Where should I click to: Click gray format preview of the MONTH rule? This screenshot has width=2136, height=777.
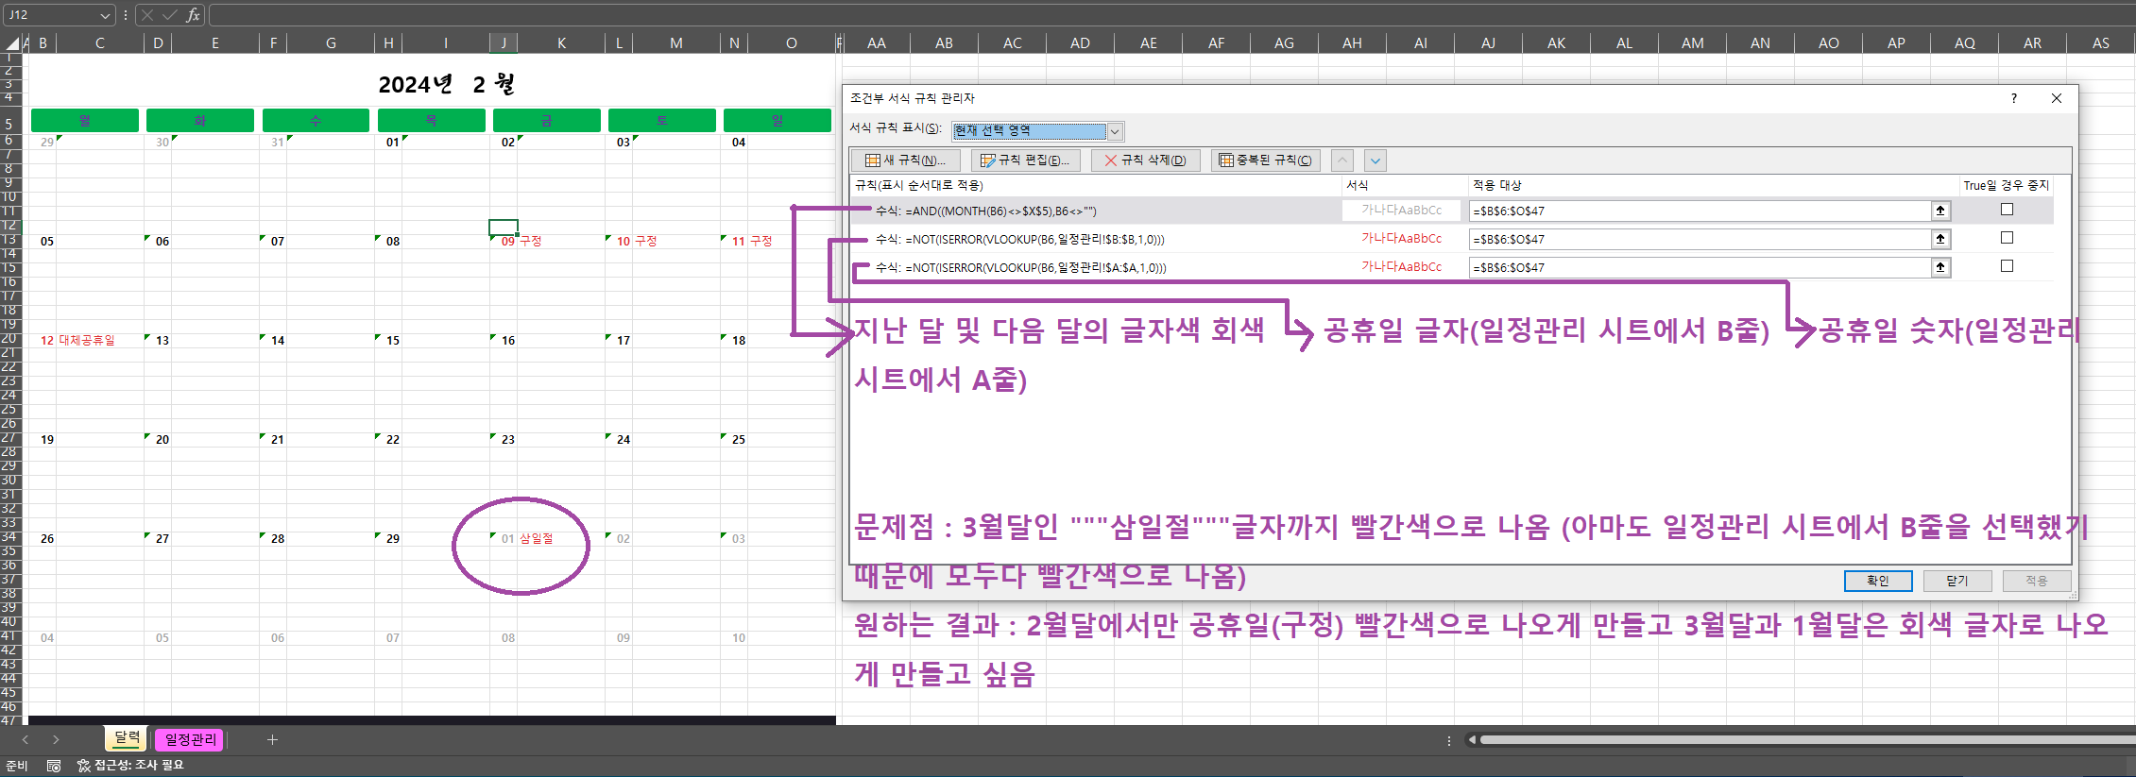(x=1401, y=211)
